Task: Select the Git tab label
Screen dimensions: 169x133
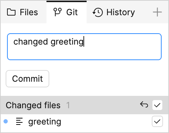Action: 72,12
